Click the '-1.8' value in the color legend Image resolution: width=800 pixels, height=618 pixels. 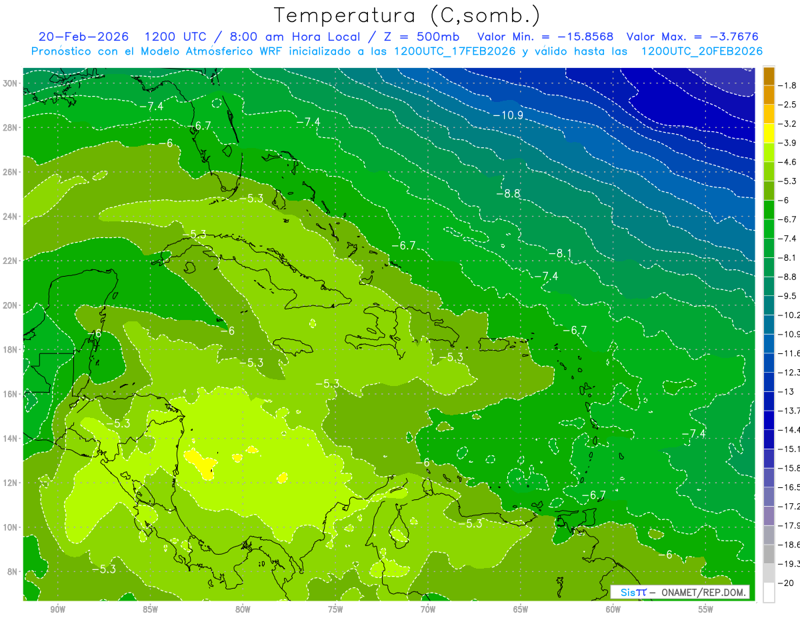(787, 85)
